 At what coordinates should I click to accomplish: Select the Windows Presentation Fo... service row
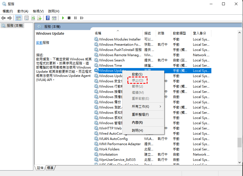(152, 45)
